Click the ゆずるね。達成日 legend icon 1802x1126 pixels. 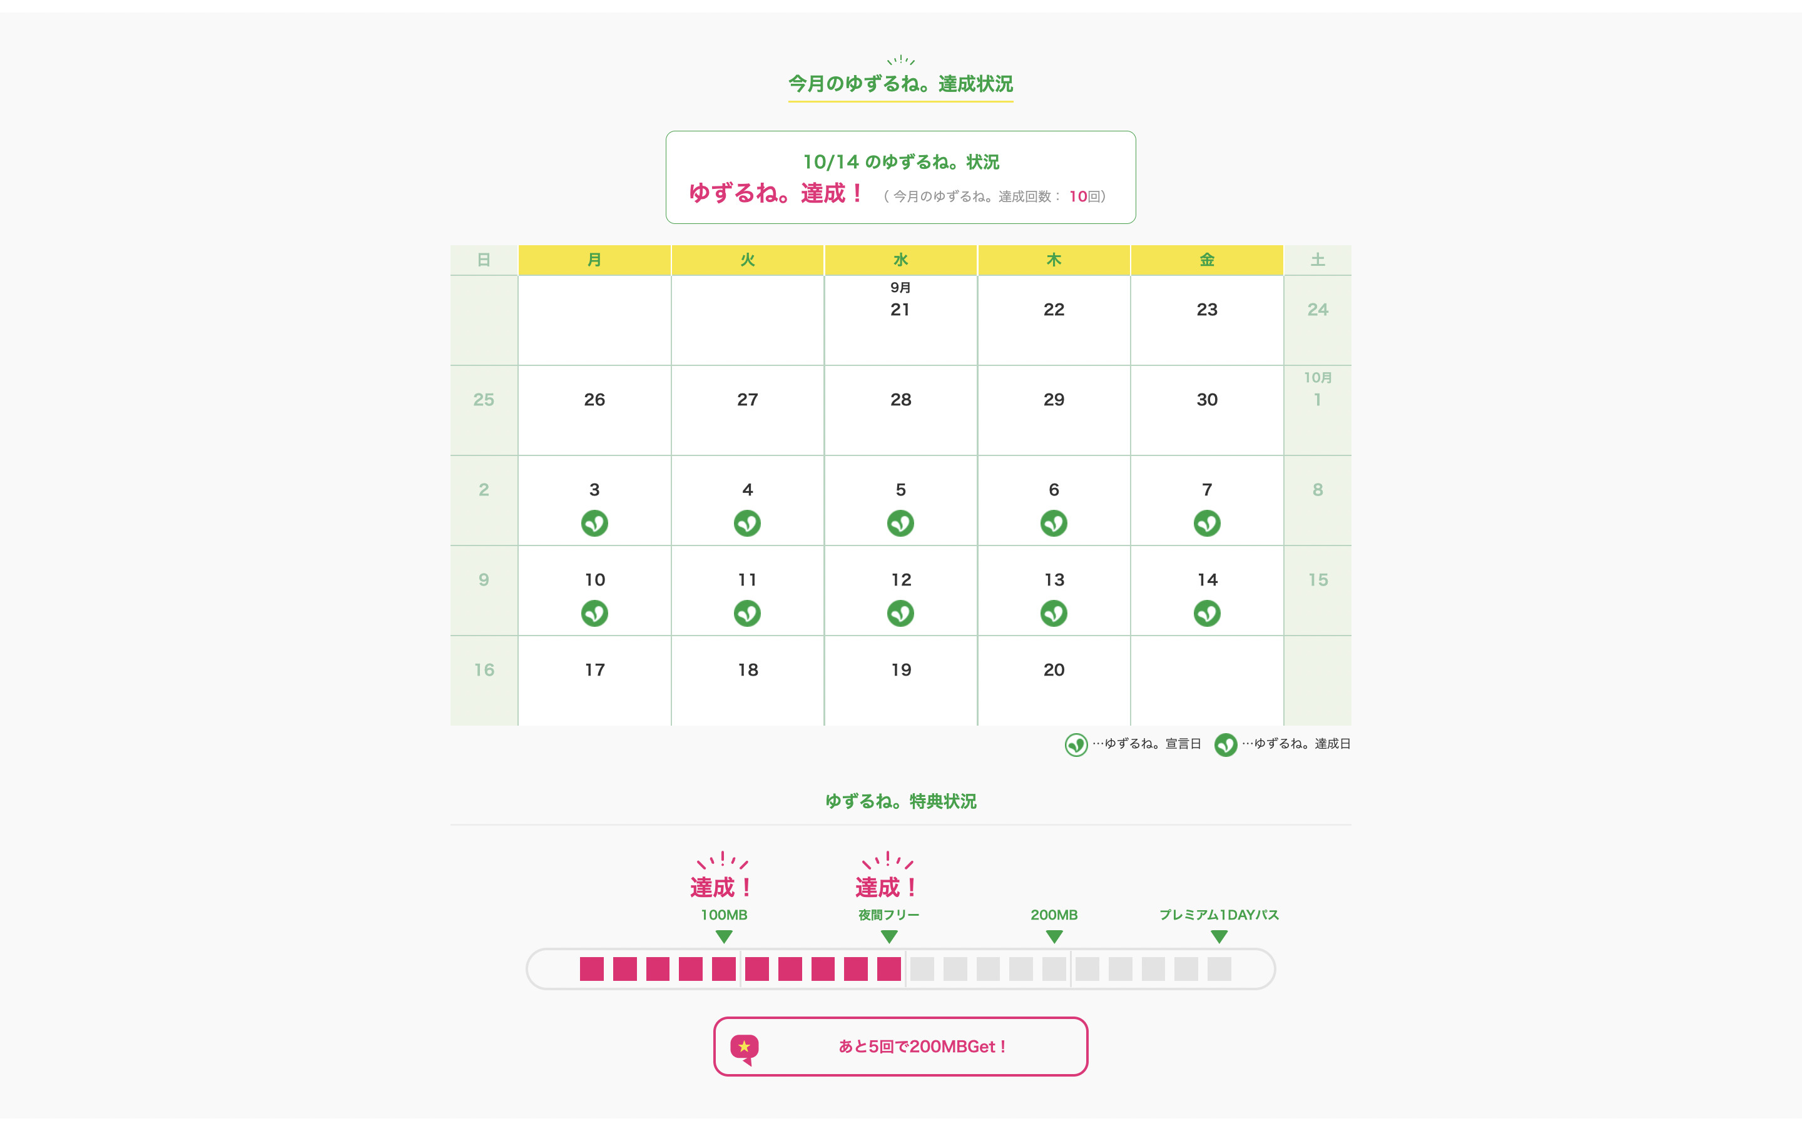coord(1225,744)
